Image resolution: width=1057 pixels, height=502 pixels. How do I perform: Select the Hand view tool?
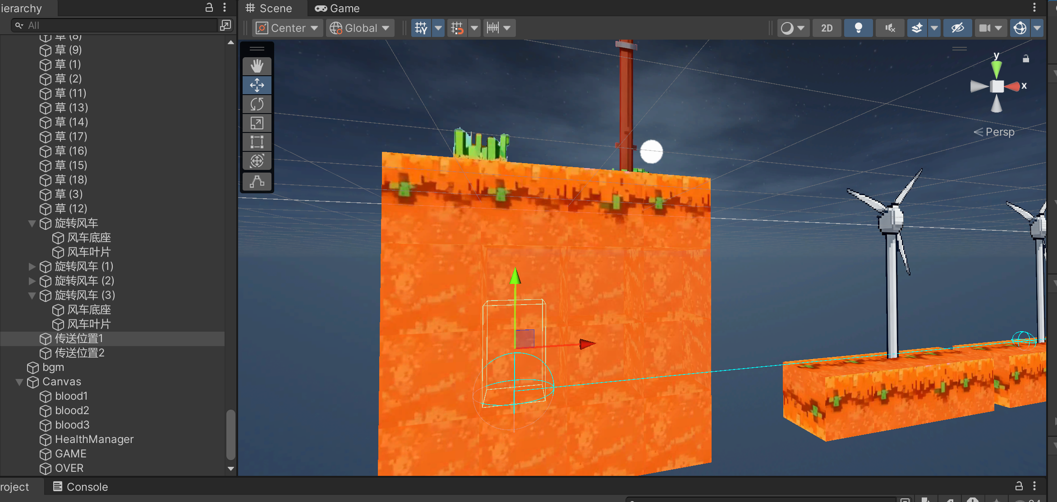(x=257, y=66)
